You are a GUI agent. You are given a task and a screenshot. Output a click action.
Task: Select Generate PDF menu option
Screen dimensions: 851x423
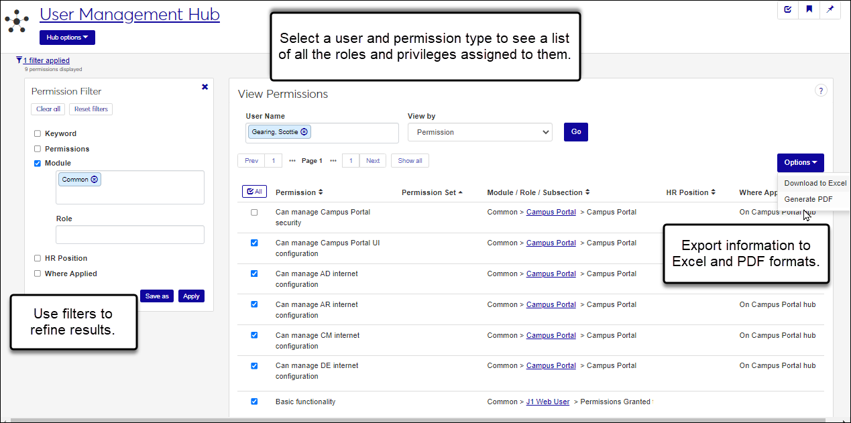click(809, 199)
